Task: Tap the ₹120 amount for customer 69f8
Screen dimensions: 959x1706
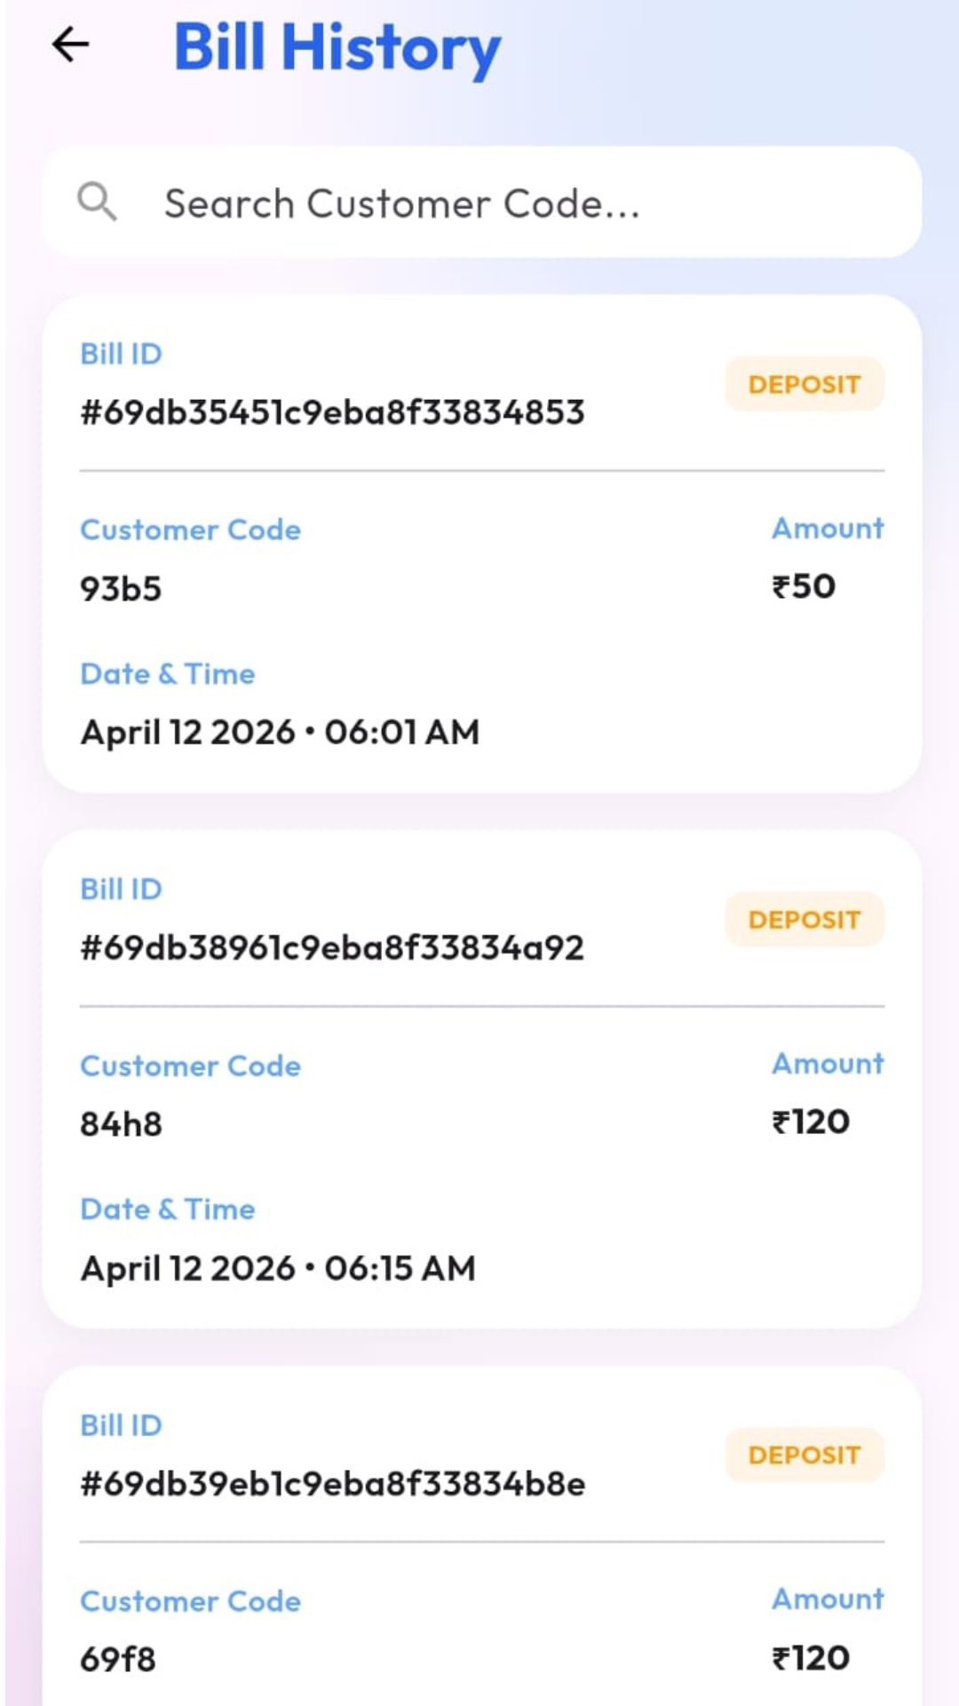Action: click(811, 1658)
